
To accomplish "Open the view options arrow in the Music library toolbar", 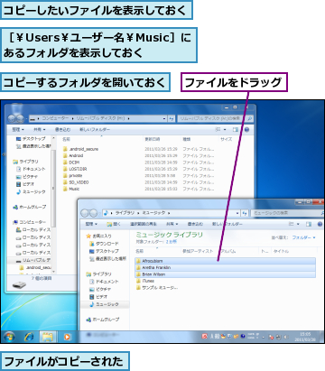I will [x=298, y=224].
